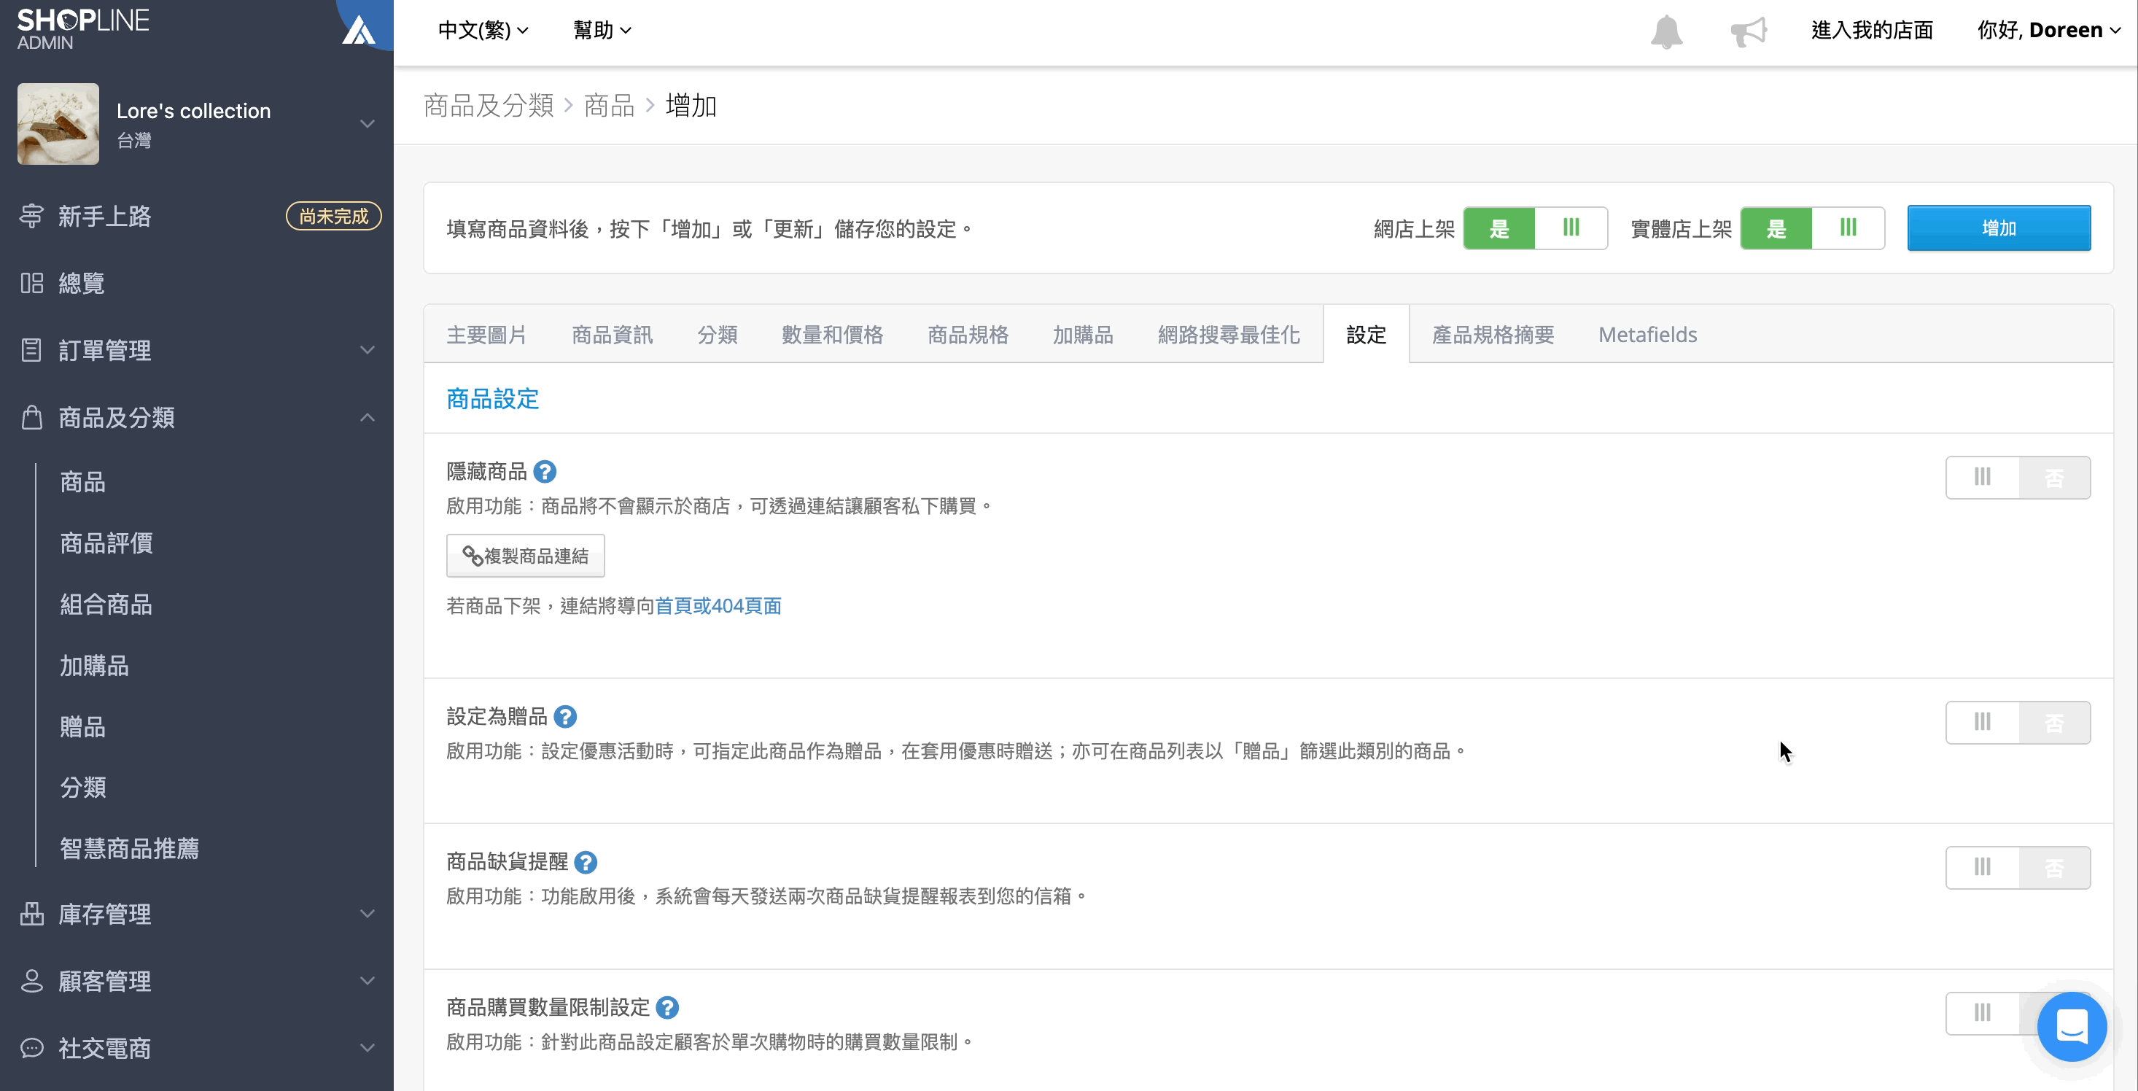This screenshot has width=2138, height=1091.
Task: Click the 顧客管理 person icon
Action: pyautogui.click(x=31, y=981)
